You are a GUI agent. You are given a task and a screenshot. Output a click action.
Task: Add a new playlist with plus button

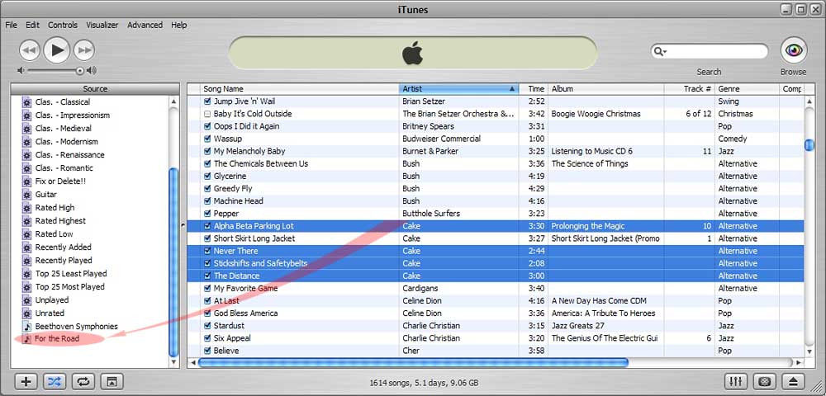tap(26, 381)
